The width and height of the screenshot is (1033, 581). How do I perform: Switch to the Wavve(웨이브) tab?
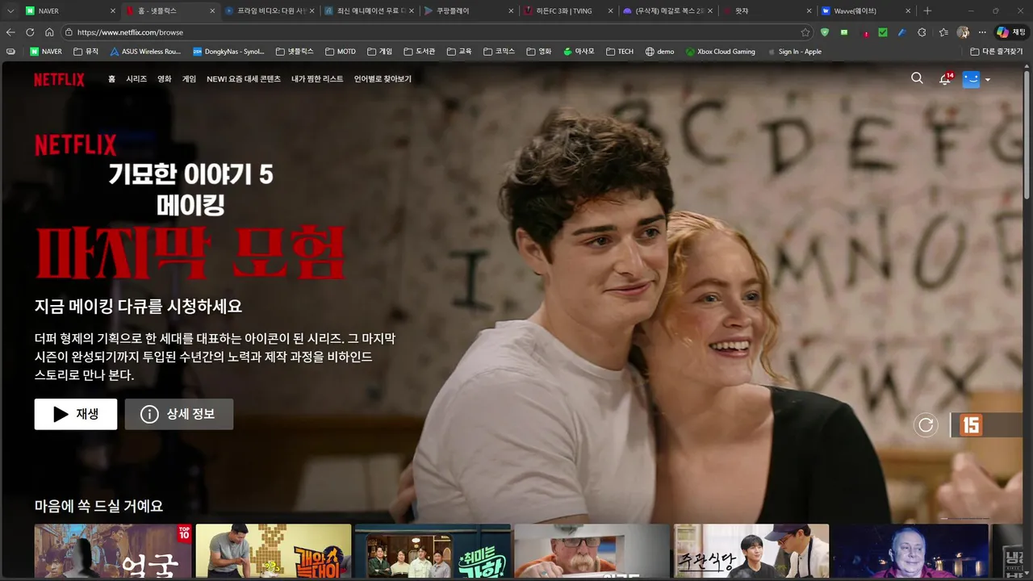[x=868, y=11]
